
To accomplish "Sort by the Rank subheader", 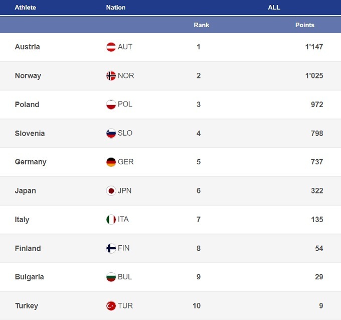I will pyautogui.click(x=202, y=25).
